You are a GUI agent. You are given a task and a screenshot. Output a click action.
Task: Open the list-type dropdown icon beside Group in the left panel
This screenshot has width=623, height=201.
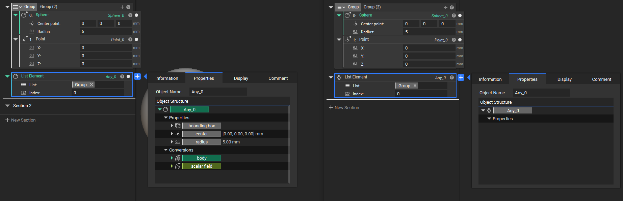coord(17,7)
